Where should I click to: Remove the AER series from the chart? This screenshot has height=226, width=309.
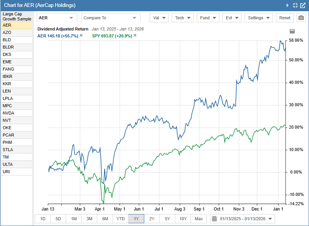(x=81, y=36)
